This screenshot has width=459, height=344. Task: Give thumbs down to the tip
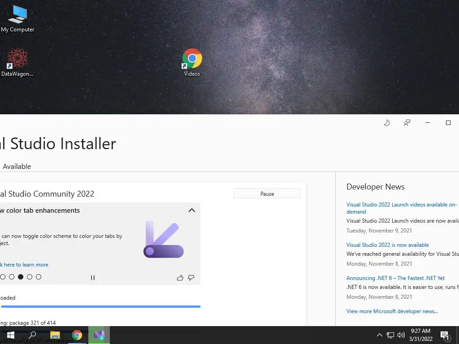point(191,278)
